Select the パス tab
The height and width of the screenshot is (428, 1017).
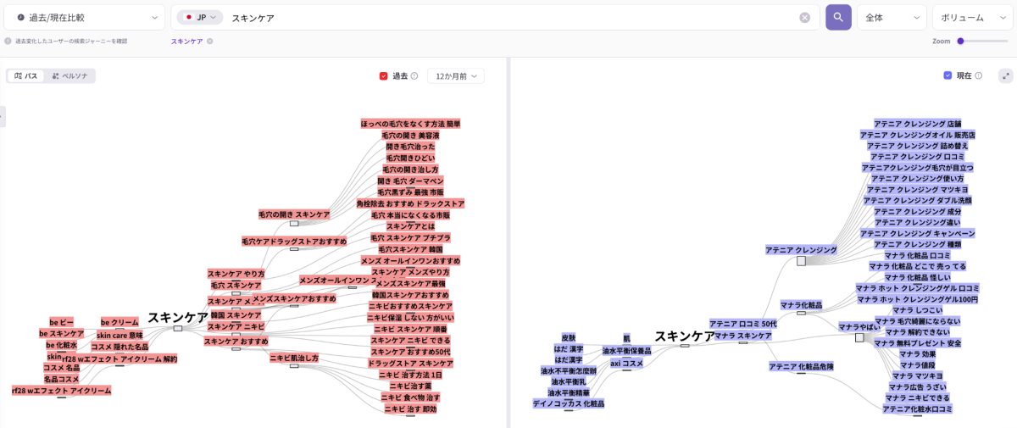(26, 76)
